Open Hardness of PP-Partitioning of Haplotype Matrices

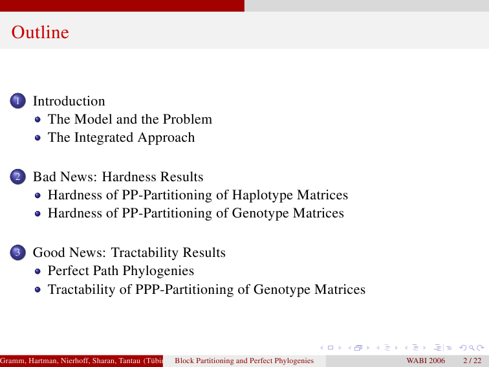[198, 195]
